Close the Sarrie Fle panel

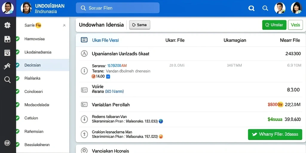coord(64,25)
